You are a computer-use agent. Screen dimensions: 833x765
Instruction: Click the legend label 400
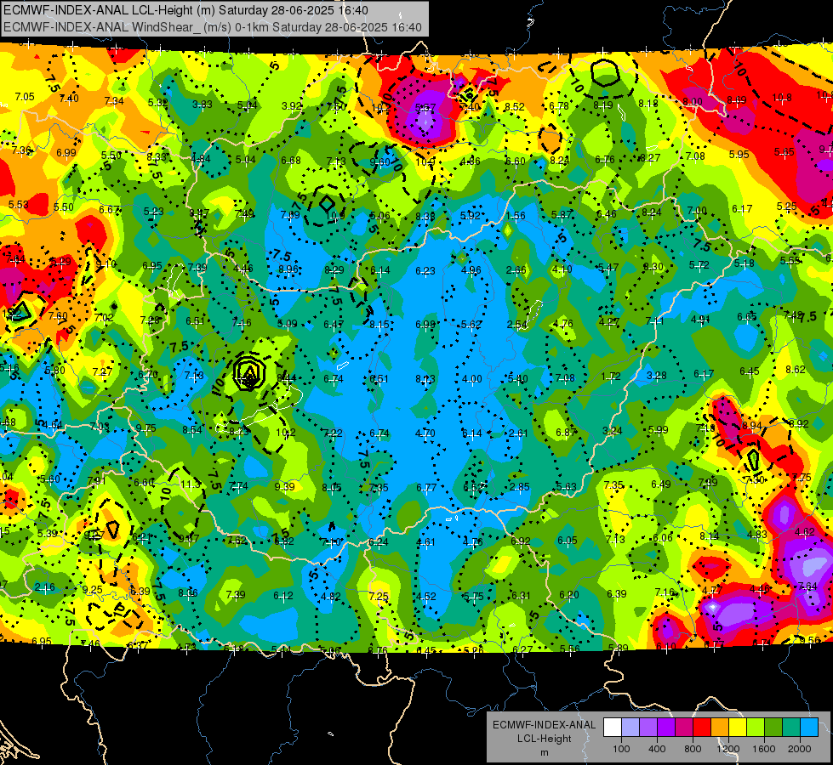657,749
